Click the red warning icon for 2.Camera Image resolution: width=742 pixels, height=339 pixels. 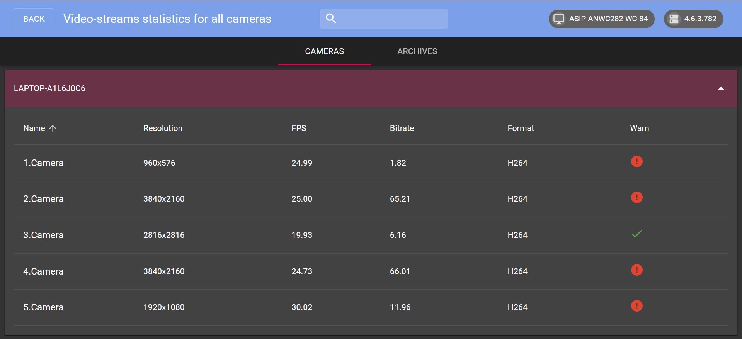pyautogui.click(x=636, y=198)
